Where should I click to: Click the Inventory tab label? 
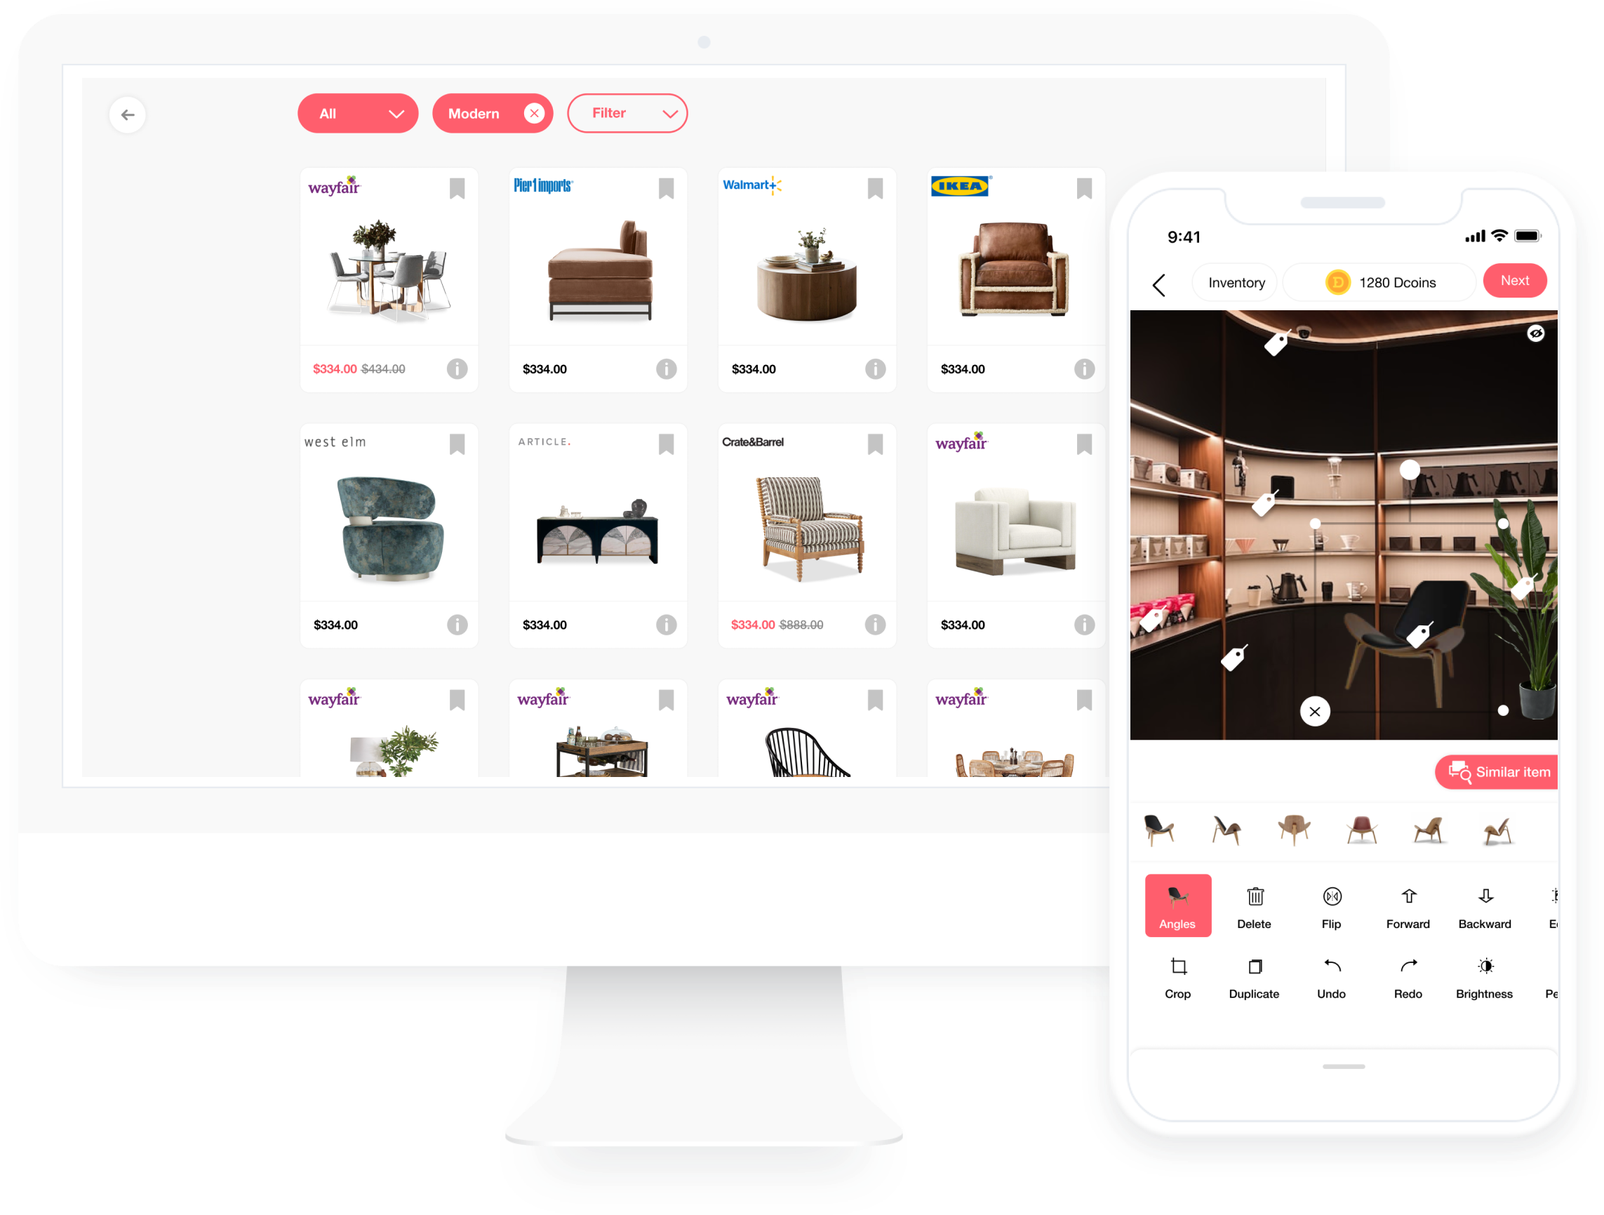[1234, 281]
